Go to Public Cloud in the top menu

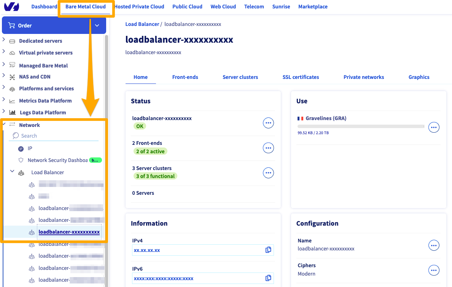[187, 6]
